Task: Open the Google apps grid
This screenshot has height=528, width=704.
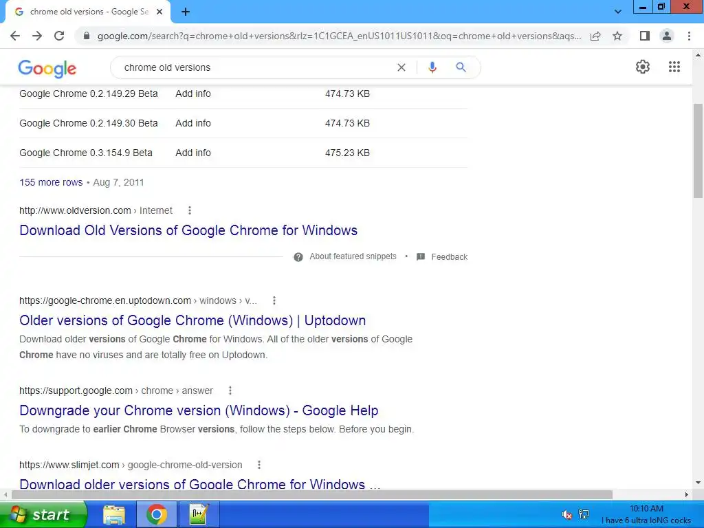Action: pos(674,67)
